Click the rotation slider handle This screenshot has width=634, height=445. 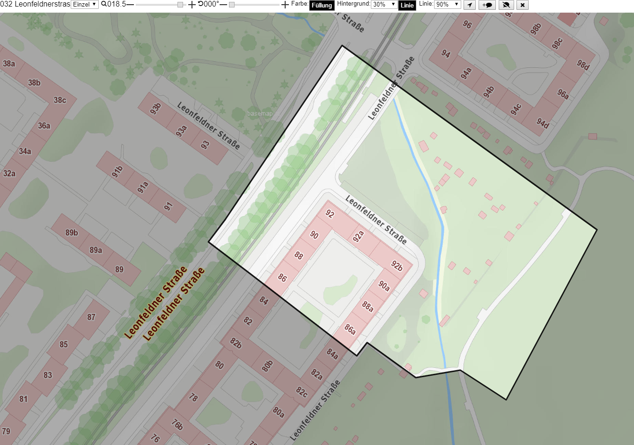pos(232,5)
